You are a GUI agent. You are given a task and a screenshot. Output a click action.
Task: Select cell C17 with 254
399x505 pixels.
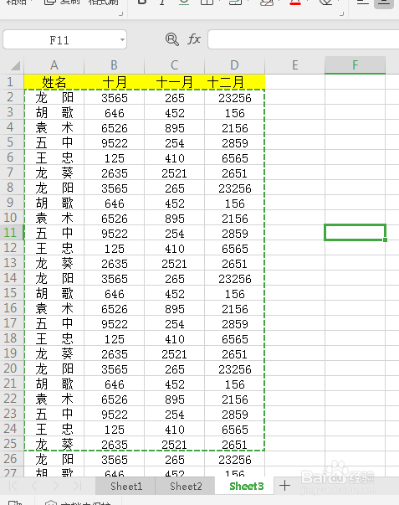[x=174, y=323]
